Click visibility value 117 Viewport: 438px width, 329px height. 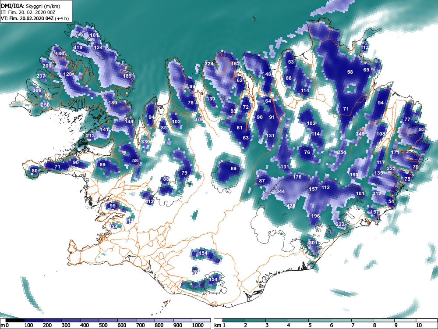381,162
